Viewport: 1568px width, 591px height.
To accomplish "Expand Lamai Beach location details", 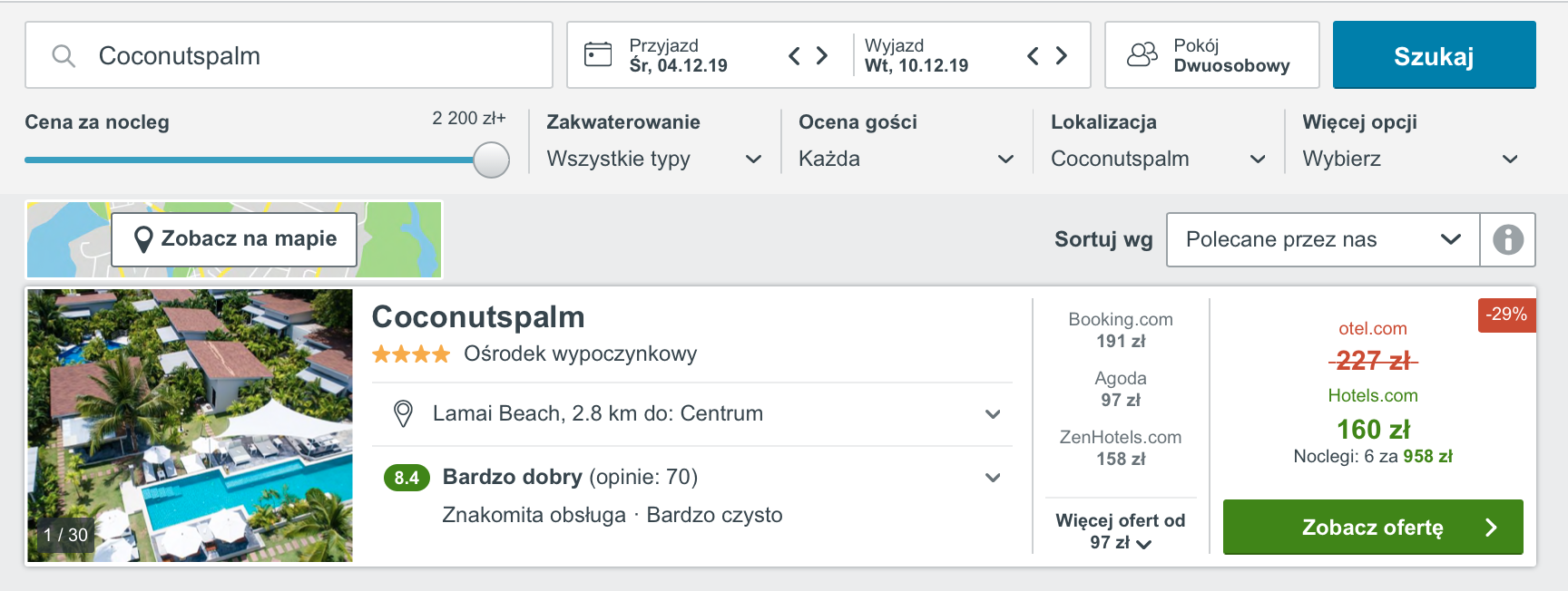I will click(691, 414).
